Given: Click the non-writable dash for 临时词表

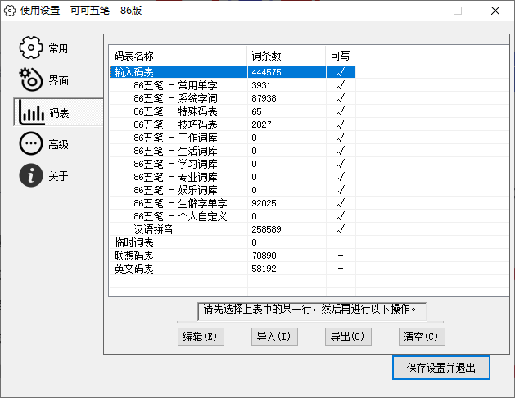Looking at the screenshot, I should [341, 242].
